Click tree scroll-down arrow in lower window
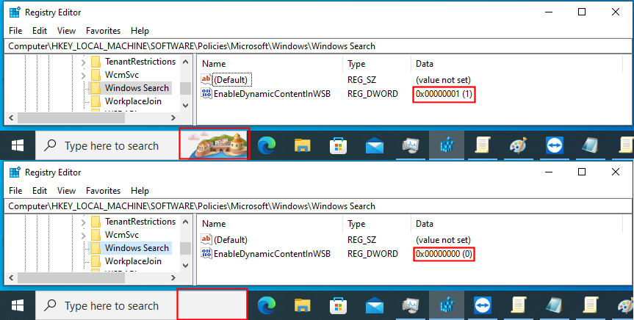 (186, 266)
